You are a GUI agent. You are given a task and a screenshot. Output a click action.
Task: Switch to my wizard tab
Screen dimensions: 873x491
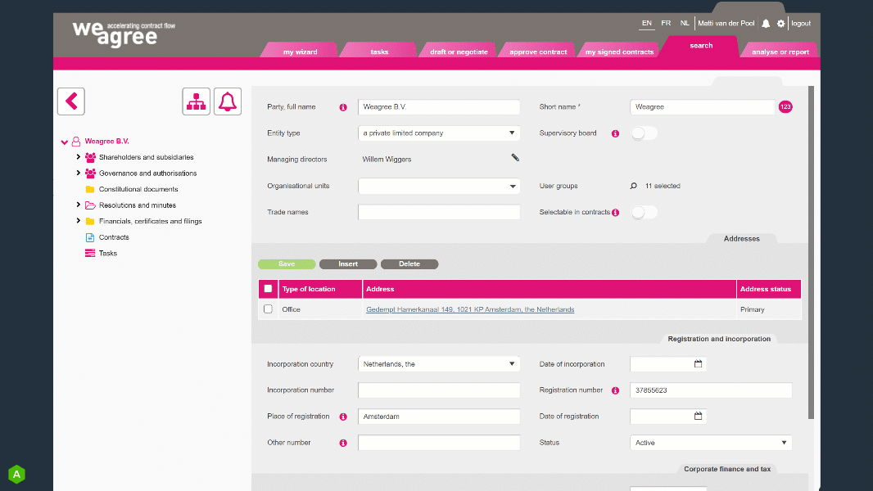click(300, 52)
